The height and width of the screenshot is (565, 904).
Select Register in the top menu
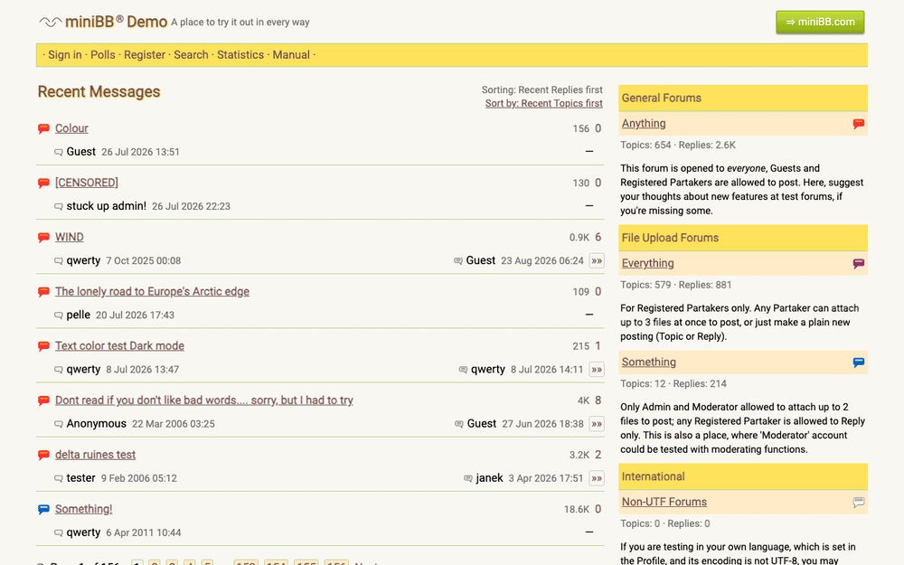[144, 55]
